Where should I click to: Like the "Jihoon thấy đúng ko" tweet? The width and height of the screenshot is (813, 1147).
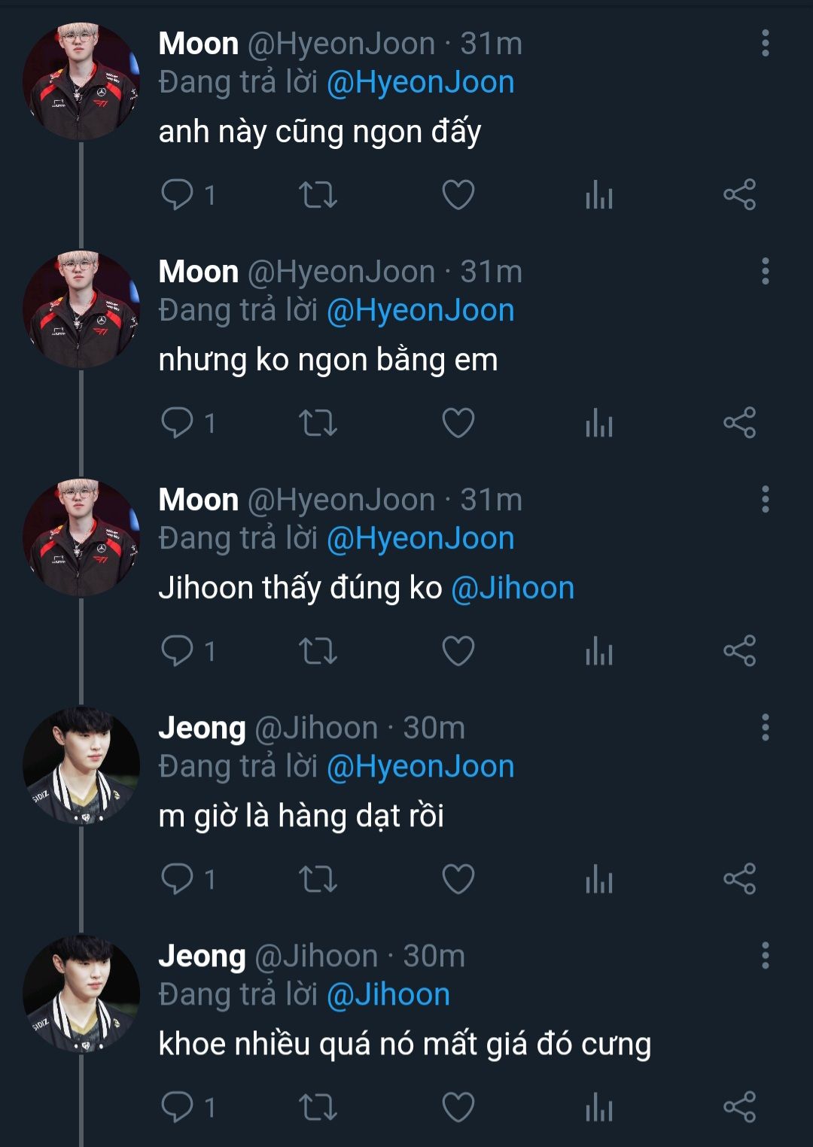tap(458, 651)
